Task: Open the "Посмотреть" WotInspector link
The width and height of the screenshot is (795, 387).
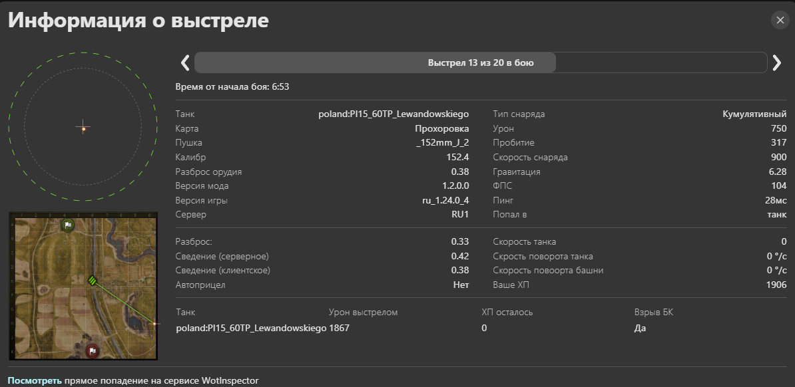Action: click(35, 380)
